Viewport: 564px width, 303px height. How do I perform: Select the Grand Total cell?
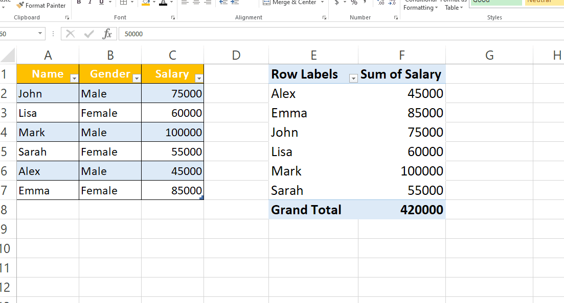coord(305,209)
